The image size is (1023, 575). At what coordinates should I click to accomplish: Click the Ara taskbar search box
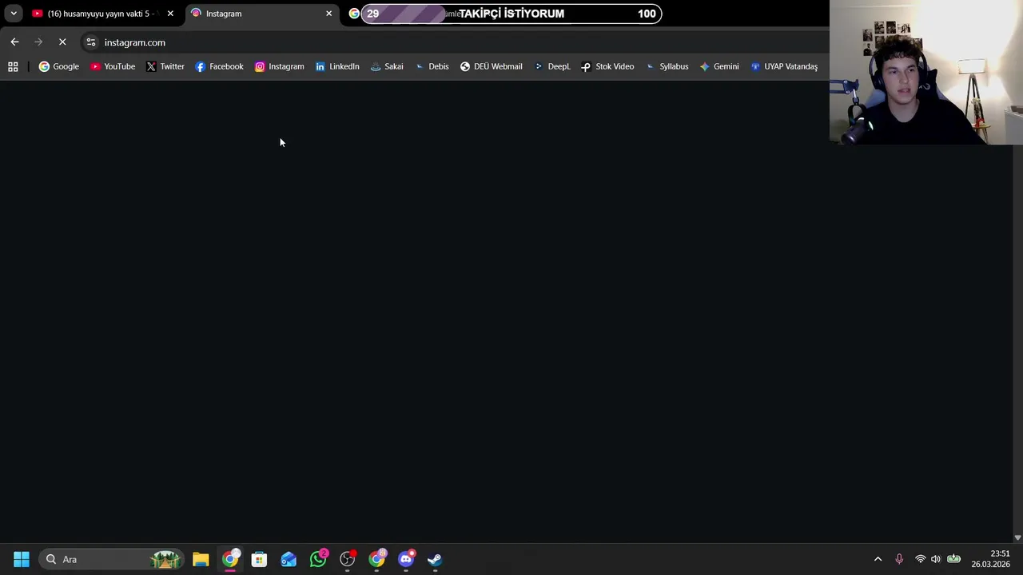click(x=112, y=559)
